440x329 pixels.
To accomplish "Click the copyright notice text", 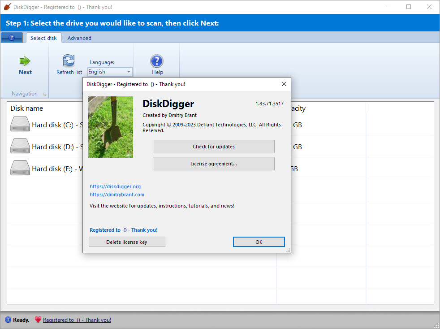I will 211,127.
